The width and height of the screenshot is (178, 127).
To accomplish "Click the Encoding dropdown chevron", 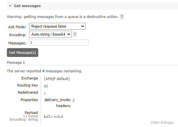I will (x=69, y=34).
